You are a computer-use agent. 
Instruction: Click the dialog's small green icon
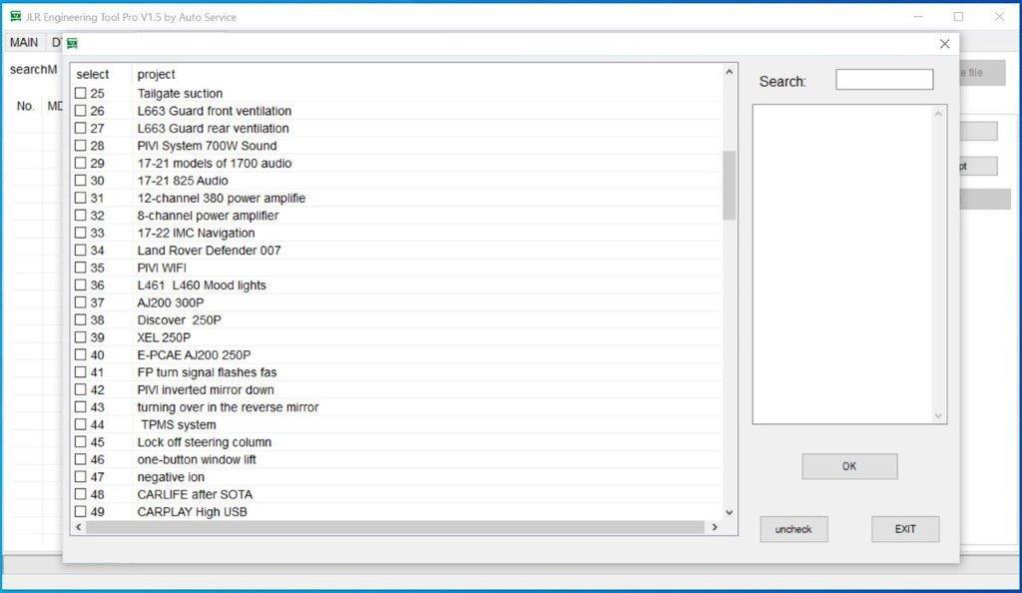click(x=72, y=43)
